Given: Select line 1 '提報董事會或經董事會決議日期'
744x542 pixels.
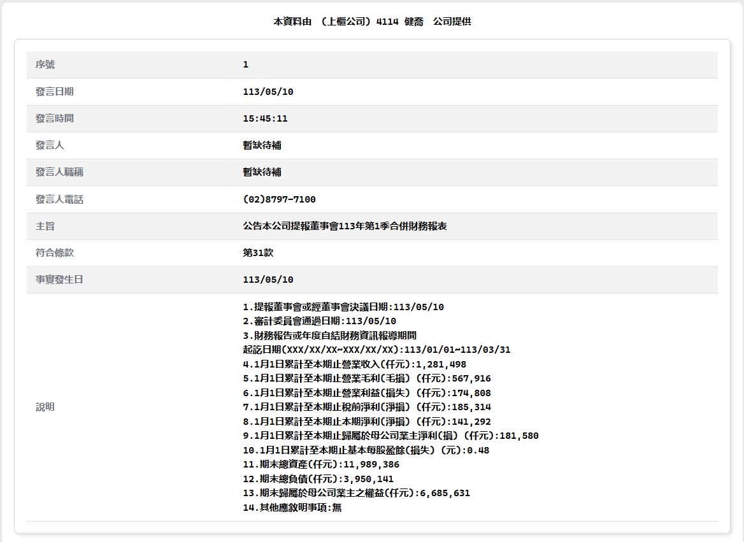Looking at the screenshot, I should point(343,307).
